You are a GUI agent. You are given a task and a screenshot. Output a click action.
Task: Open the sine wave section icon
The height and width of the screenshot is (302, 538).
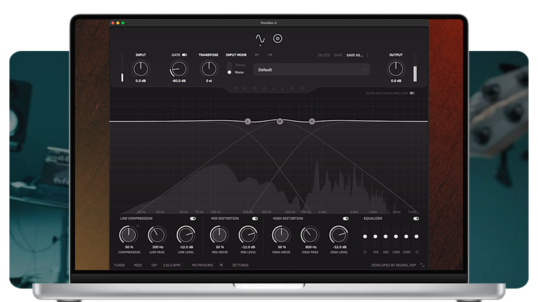tap(260, 39)
